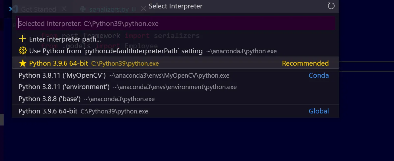Select Python 3.8.8 ('base') interpreter
This screenshot has height=161, width=394.
click(x=50, y=99)
